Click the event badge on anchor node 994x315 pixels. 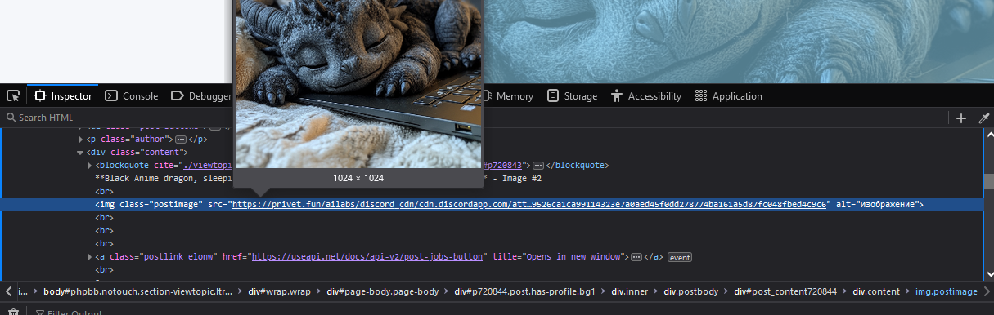(680, 257)
